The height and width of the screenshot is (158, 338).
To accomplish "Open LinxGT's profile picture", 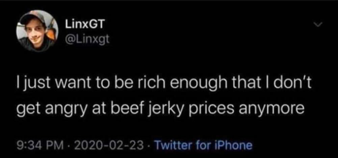I will 37,31.
